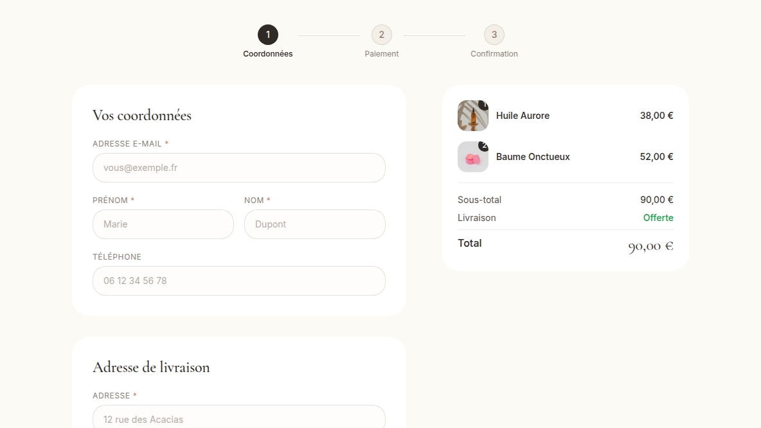Click quantity badge on Baume Onctueux image
This screenshot has width=761, height=428.
pyautogui.click(x=484, y=146)
